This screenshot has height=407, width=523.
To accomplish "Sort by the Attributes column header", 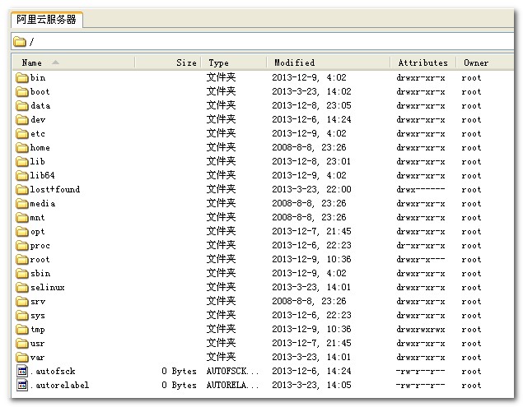I will click(x=423, y=62).
